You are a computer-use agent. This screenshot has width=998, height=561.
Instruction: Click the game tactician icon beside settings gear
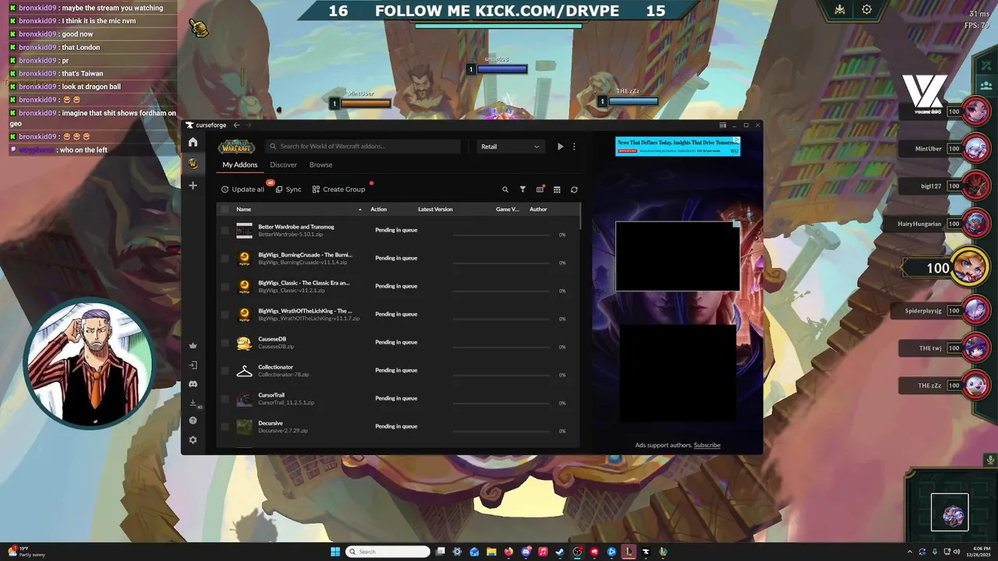pos(840,10)
